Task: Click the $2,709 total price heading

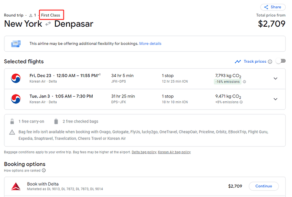Action: click(272, 24)
